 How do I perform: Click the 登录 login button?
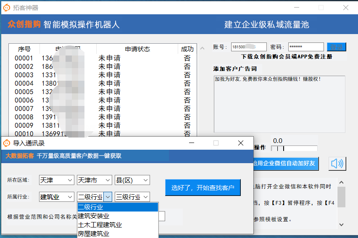pyautogui.click(x=337, y=47)
